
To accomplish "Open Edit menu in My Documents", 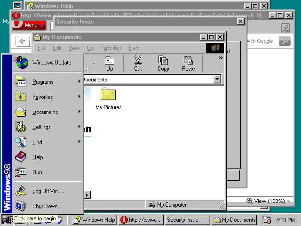I will pos(57,48).
